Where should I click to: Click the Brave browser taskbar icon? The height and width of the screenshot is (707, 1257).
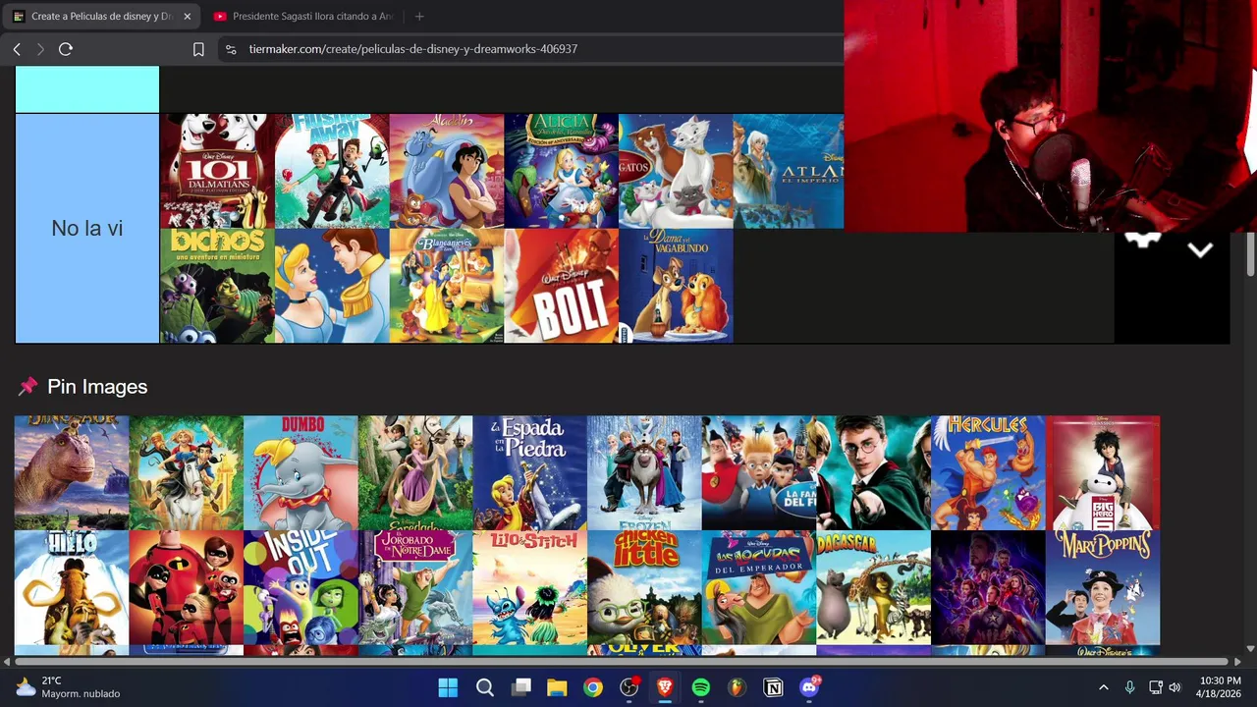point(665,687)
